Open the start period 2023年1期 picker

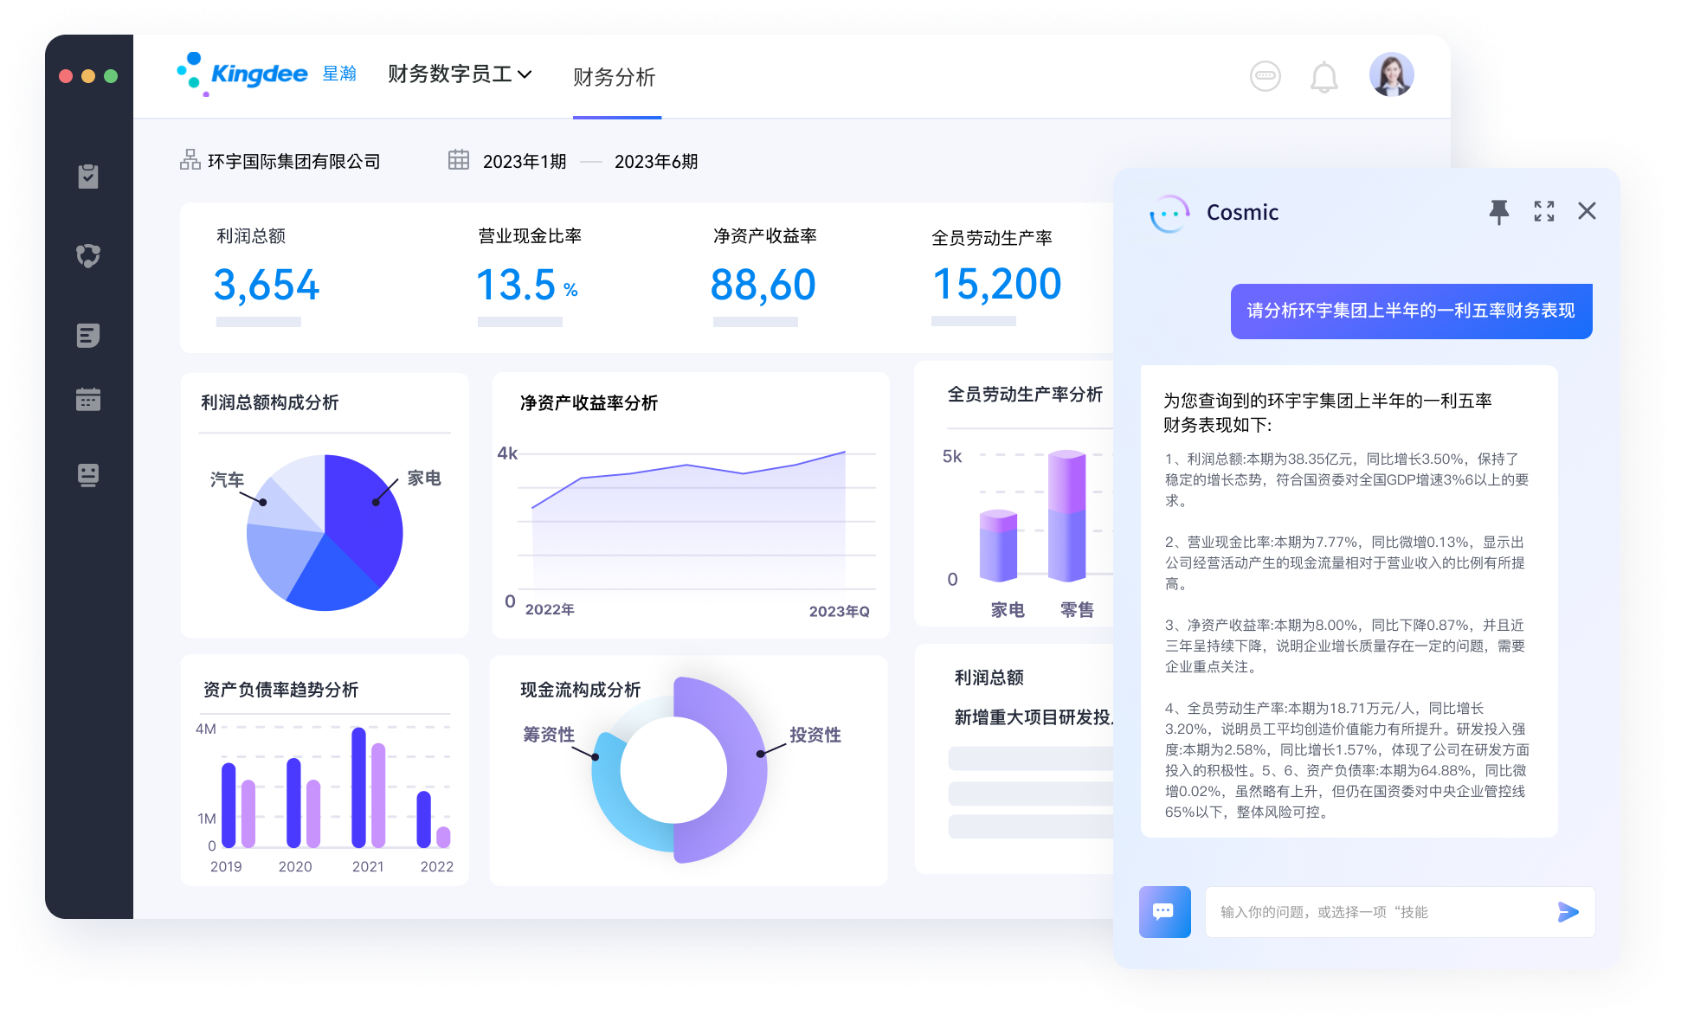[x=524, y=161]
